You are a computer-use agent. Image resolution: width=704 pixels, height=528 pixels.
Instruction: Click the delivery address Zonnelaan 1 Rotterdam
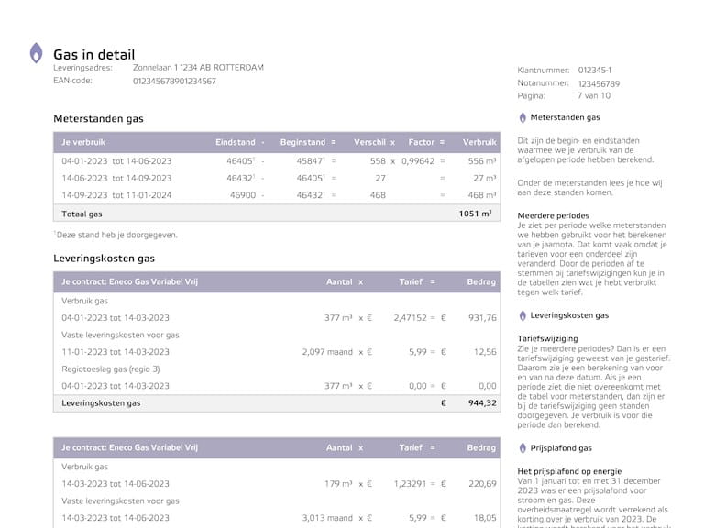(198, 67)
